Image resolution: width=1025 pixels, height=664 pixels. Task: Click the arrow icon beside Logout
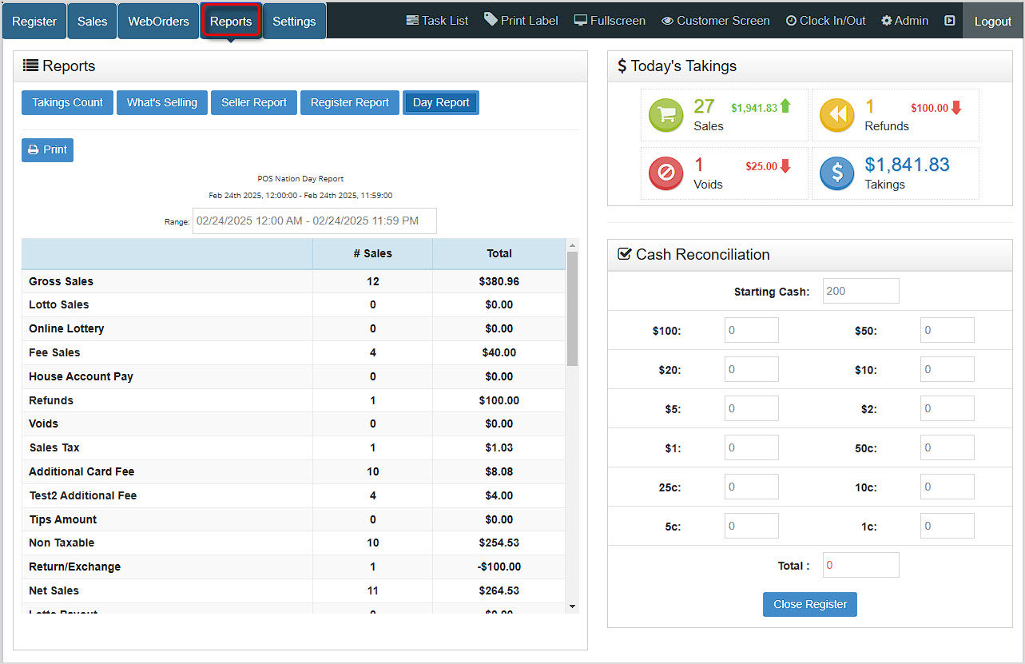pyautogui.click(x=949, y=20)
